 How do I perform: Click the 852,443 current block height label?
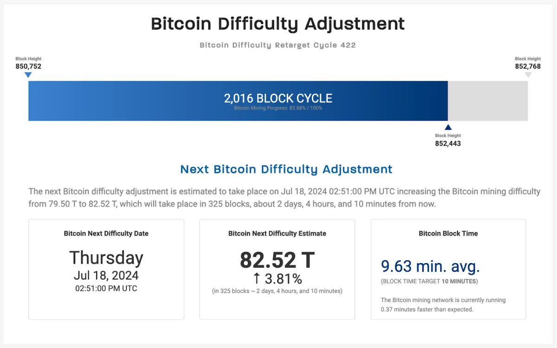click(x=448, y=143)
